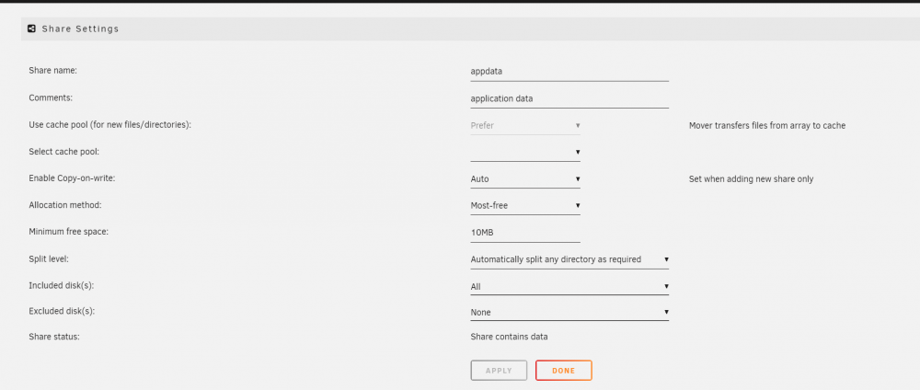Image resolution: width=920 pixels, height=390 pixels.
Task: Click 'Use cache pool (for new files/directories):' label
Action: pyautogui.click(x=110, y=125)
